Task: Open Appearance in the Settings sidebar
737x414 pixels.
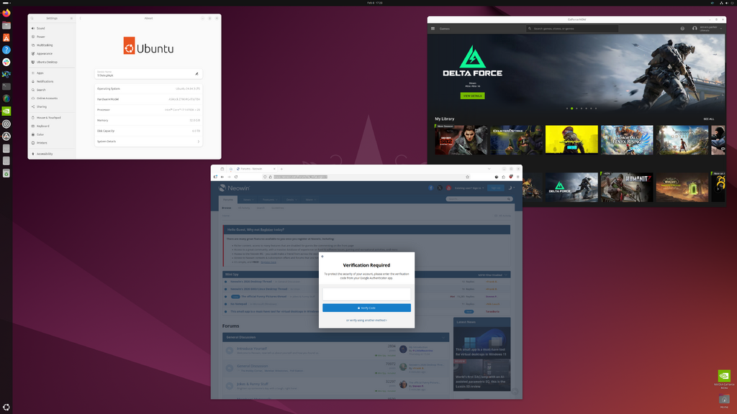Action: (x=51, y=53)
